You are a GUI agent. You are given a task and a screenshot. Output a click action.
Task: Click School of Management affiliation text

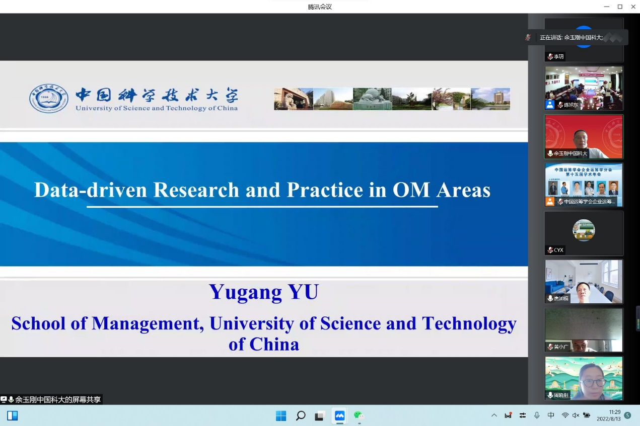(264, 333)
